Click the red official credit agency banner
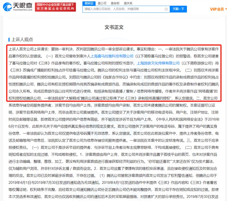The height and width of the screenshot is (201, 227). click(x=55, y=7)
